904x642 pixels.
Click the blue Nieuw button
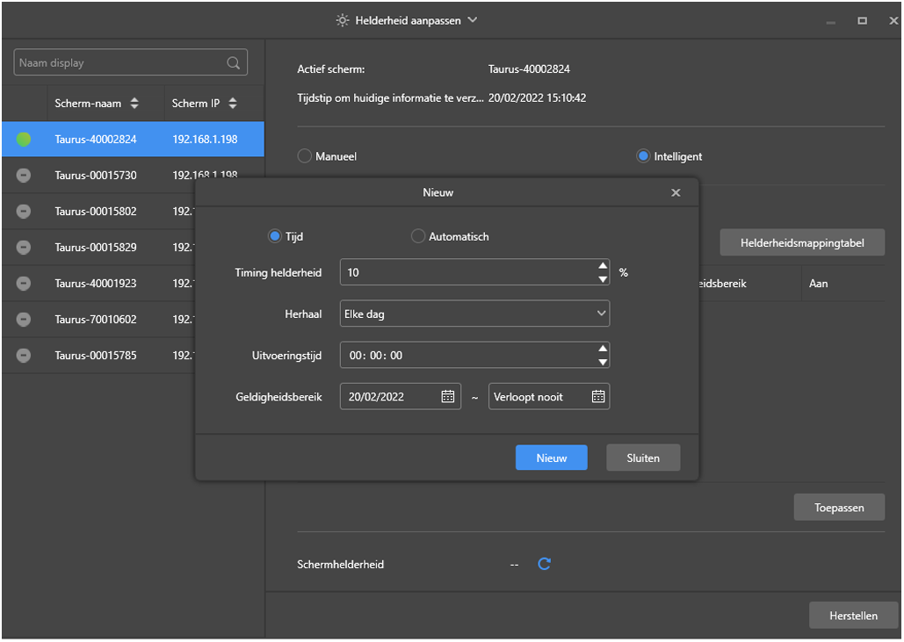tap(551, 458)
